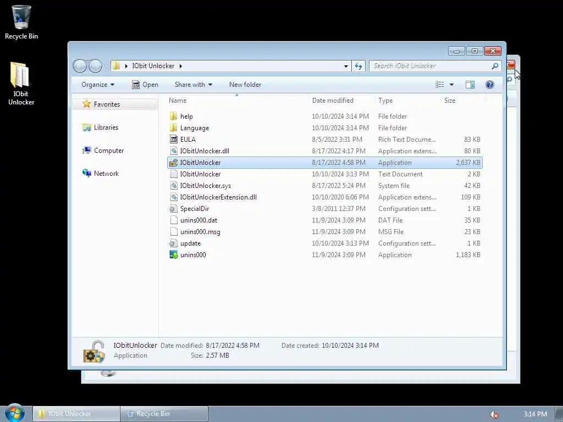The height and width of the screenshot is (422, 563).
Task: Click the IObitUnlocker application icon
Action: [x=173, y=163]
